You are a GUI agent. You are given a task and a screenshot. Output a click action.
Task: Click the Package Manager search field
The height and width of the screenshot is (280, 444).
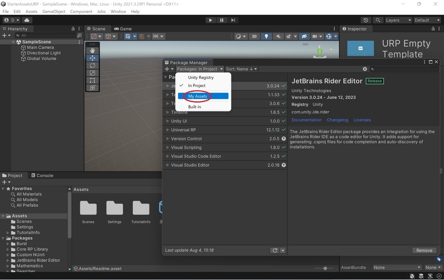coord(404,69)
